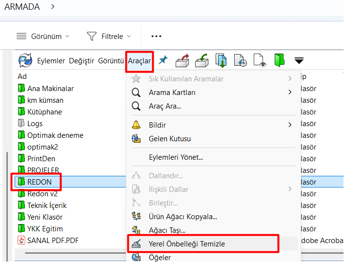Click the Ana Makinalar folder icon

pyautogui.click(x=21, y=88)
